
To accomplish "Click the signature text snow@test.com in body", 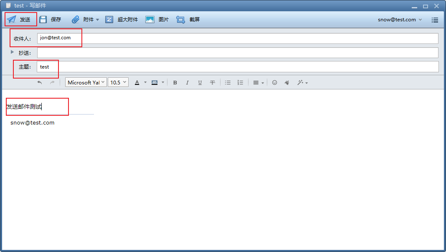I will click(x=33, y=123).
